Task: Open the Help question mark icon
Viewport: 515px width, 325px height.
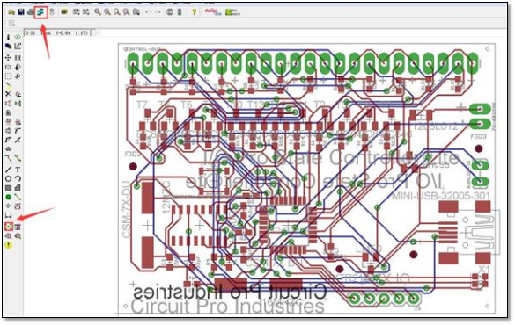Action: tap(194, 12)
